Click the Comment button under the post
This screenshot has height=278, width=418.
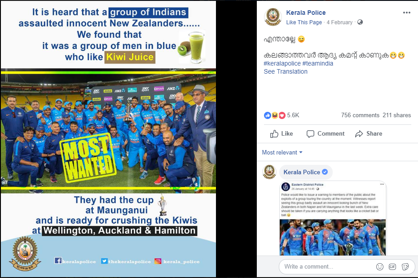pyautogui.click(x=326, y=133)
